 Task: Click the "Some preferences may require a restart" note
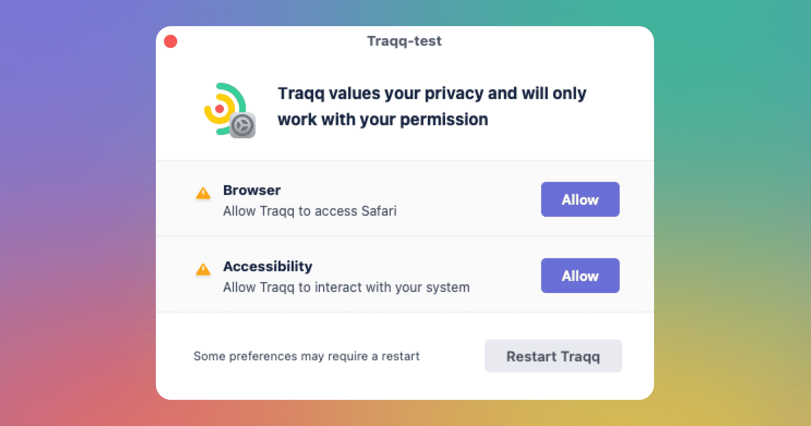(x=307, y=356)
